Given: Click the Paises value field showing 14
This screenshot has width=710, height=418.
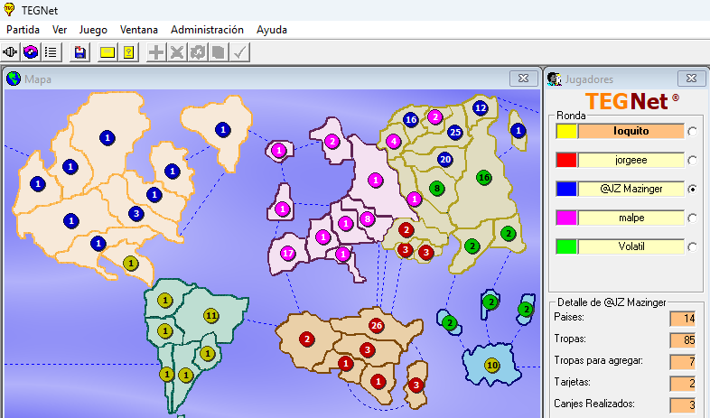Looking at the screenshot, I should tap(683, 319).
